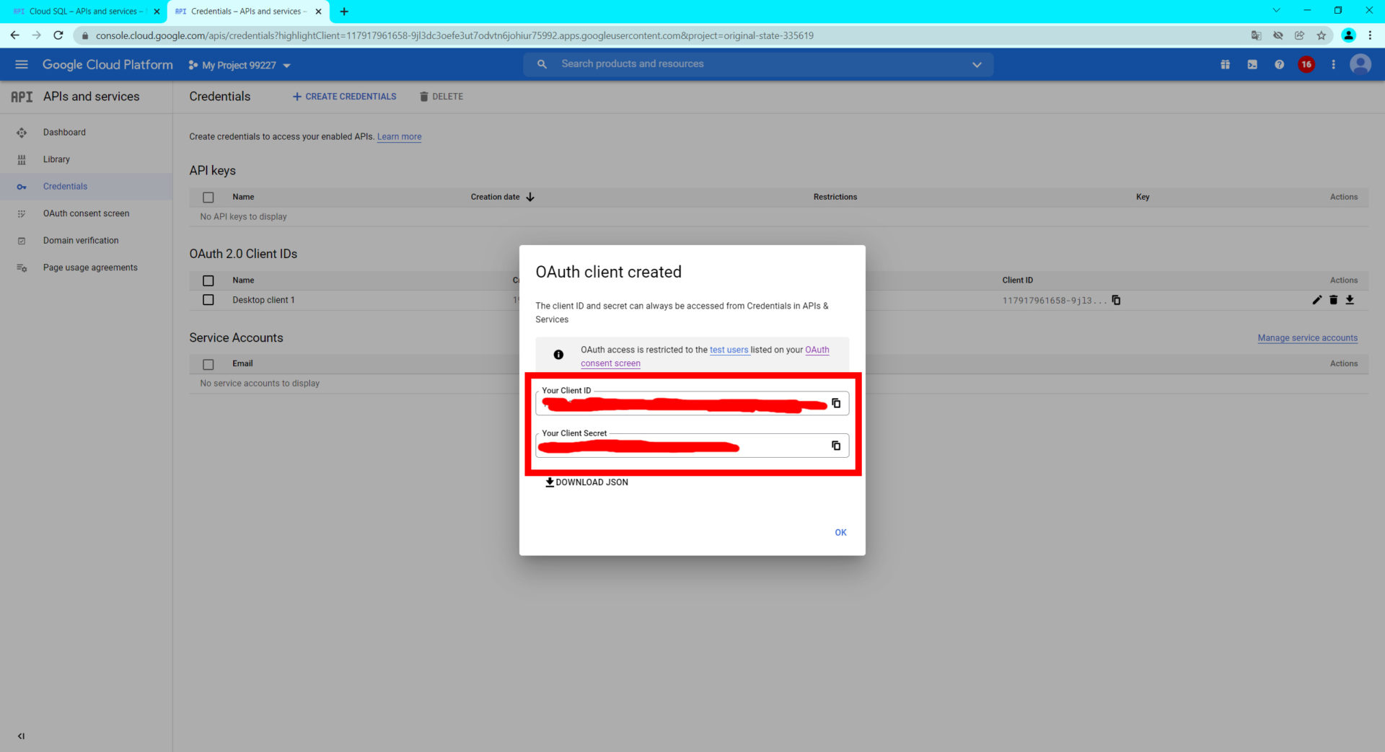Select all API keys checkbox
This screenshot has width=1385, height=752.
point(208,197)
